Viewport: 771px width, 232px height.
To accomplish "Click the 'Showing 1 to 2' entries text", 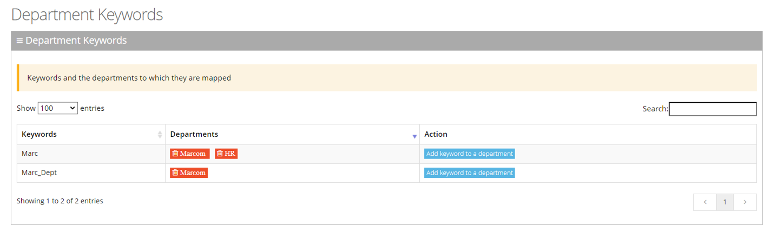I will pos(60,201).
